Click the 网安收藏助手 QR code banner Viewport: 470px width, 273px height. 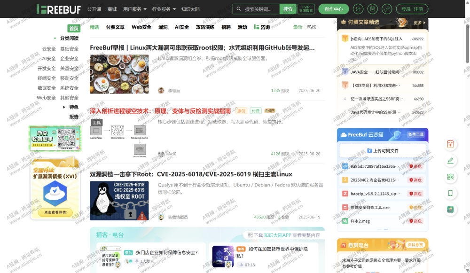55,138
